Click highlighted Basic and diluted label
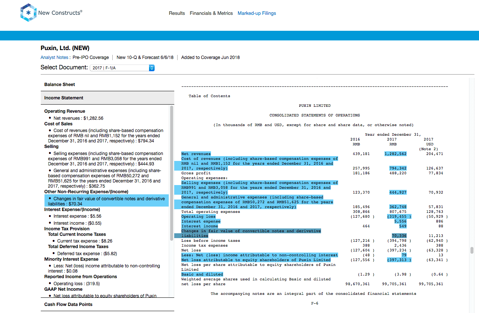The height and width of the screenshot is (313, 479). [x=202, y=274]
